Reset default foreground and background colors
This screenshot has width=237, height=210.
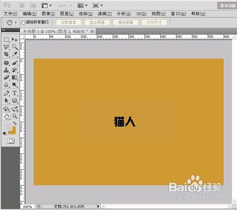click(x=5, y=134)
